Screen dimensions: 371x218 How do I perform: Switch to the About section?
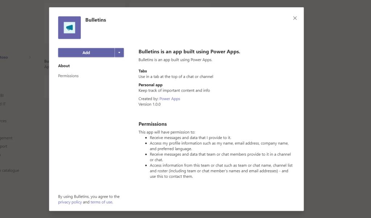tap(64, 66)
